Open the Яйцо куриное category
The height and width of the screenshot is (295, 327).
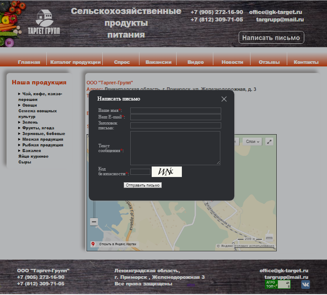33,156
